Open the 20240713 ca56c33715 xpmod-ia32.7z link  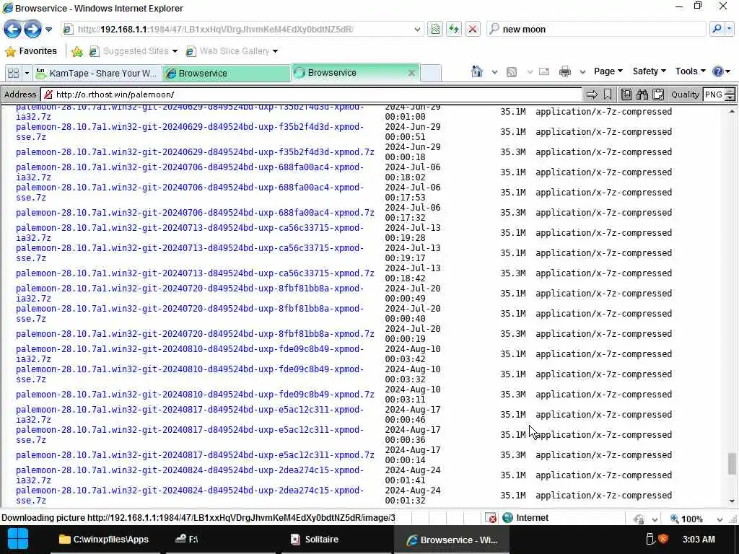pos(190,233)
